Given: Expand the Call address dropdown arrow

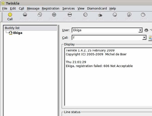Looking at the screenshot, I should pyautogui.click(x=144, y=38).
